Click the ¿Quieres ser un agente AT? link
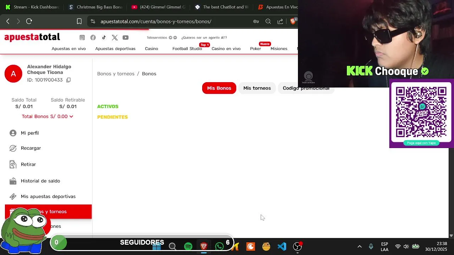This screenshot has width=454, height=255. click(x=204, y=38)
